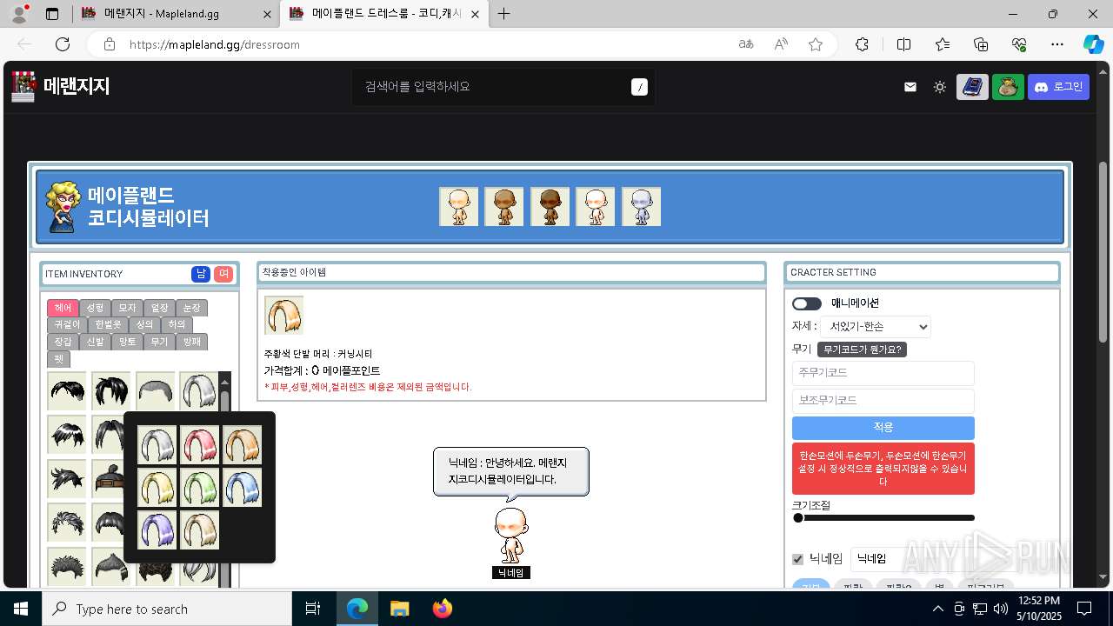
Task: Favorite this page with star icon
Action: pyautogui.click(x=815, y=44)
